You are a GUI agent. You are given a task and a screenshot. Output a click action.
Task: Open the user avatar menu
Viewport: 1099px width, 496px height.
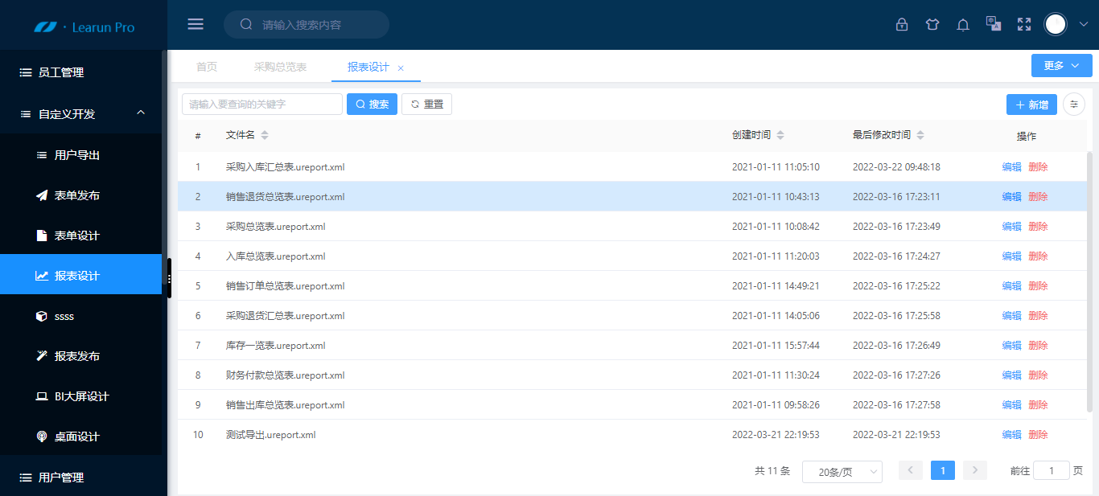click(1056, 24)
